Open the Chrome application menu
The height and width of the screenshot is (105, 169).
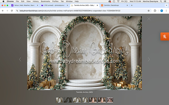pyautogui.click(x=10, y=1)
